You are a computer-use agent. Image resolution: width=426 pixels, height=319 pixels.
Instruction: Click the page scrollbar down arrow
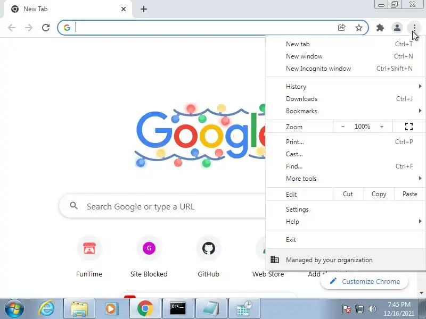(421, 293)
